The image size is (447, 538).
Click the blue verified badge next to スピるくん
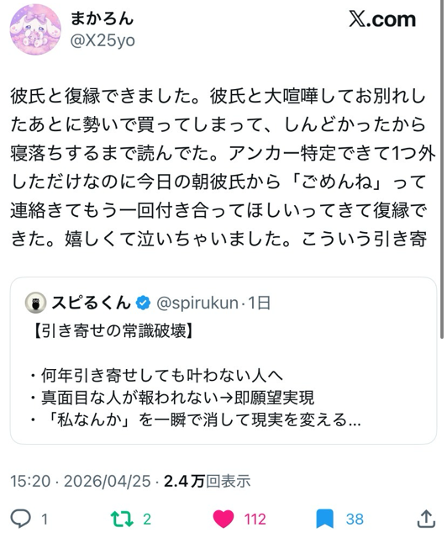(x=143, y=303)
